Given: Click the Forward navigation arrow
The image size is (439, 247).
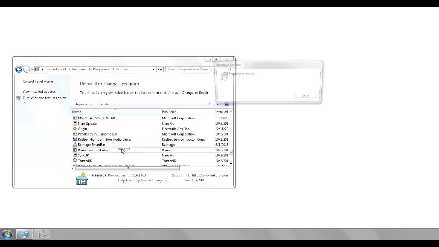Looking at the screenshot, I should click(x=26, y=69).
